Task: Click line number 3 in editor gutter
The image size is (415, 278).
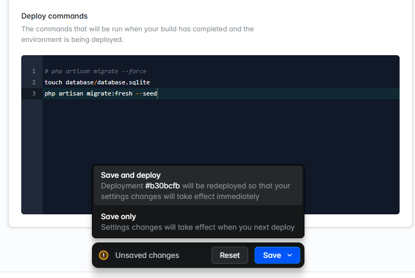Action: pos(33,93)
